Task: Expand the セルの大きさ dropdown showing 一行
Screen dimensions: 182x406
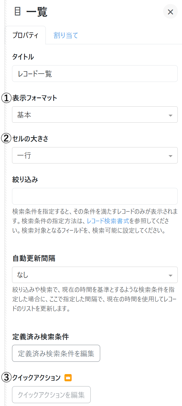Action: click(95, 155)
